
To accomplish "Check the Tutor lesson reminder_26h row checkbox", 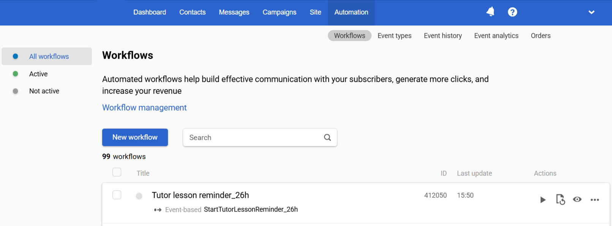I will coord(117,195).
